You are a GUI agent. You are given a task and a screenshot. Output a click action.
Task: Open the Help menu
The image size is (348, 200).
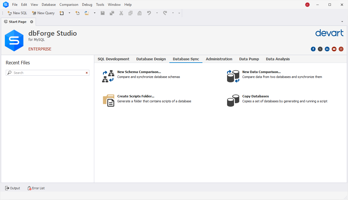(x=128, y=5)
